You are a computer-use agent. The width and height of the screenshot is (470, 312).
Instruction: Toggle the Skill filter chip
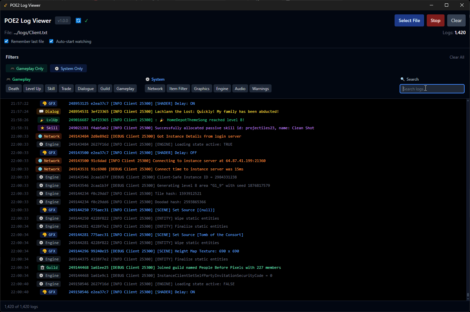(51, 89)
